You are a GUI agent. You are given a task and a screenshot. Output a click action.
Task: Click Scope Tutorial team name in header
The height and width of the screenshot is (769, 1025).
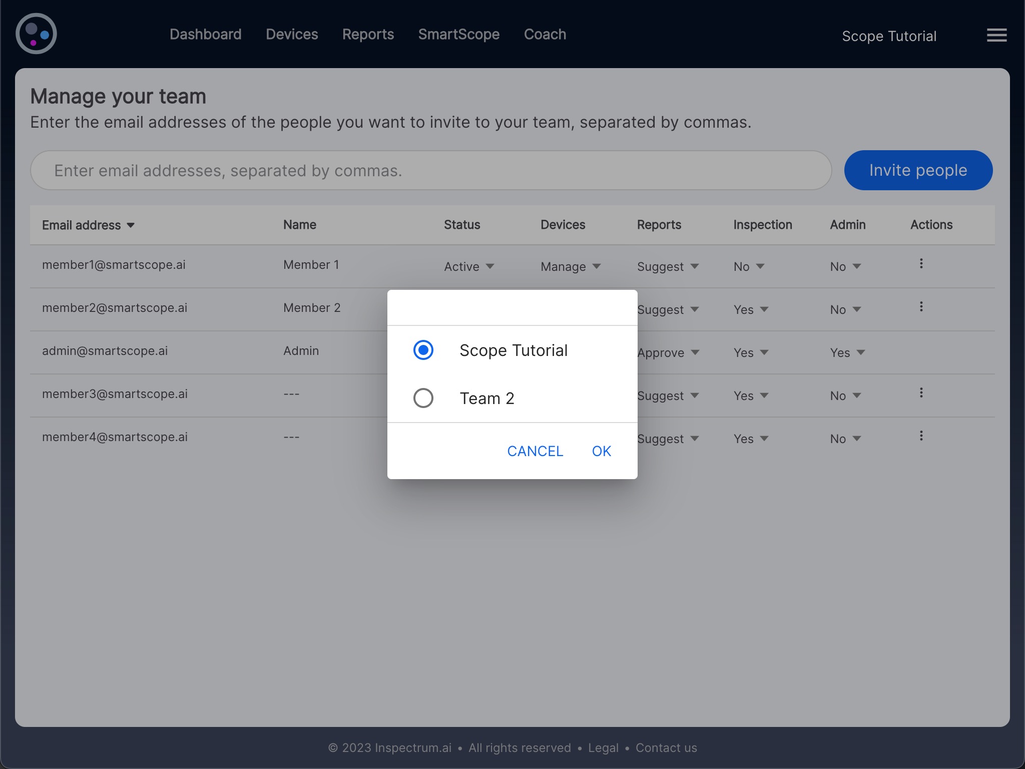click(889, 36)
